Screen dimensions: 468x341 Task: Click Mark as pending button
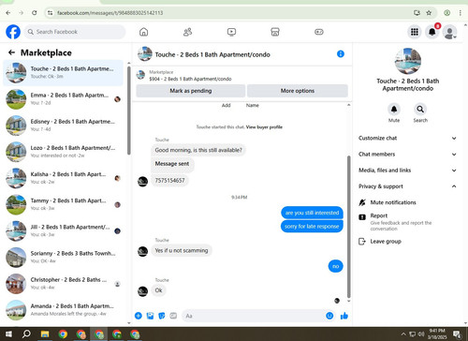[191, 91]
